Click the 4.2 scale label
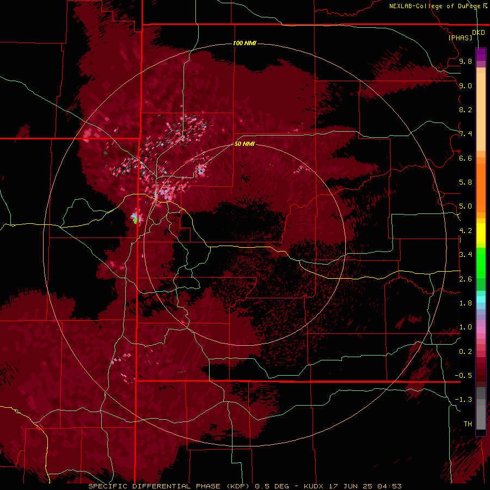 click(465, 231)
